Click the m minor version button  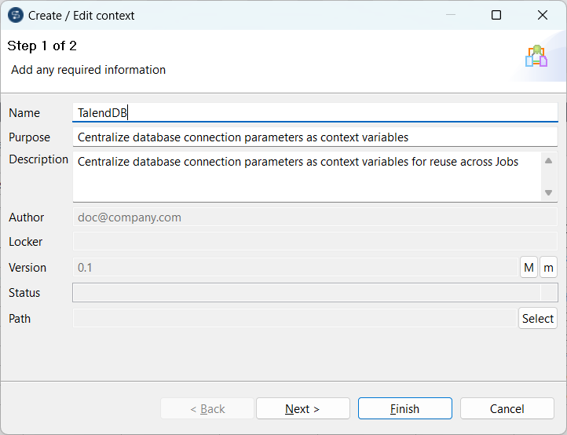[548, 268]
